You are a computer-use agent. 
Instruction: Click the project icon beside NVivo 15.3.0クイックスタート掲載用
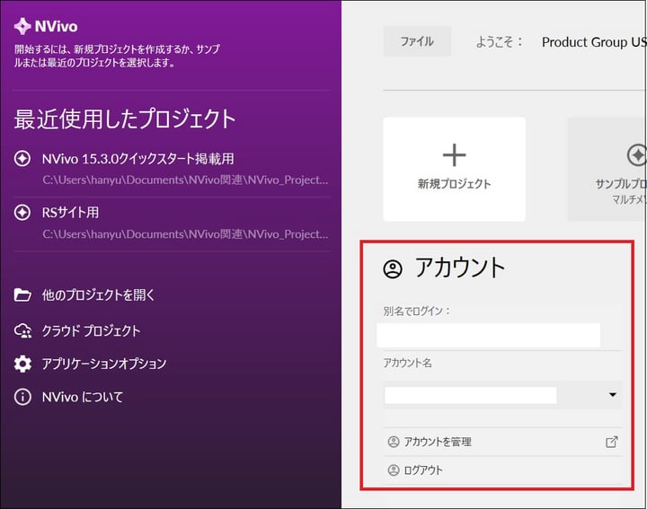(x=22, y=159)
